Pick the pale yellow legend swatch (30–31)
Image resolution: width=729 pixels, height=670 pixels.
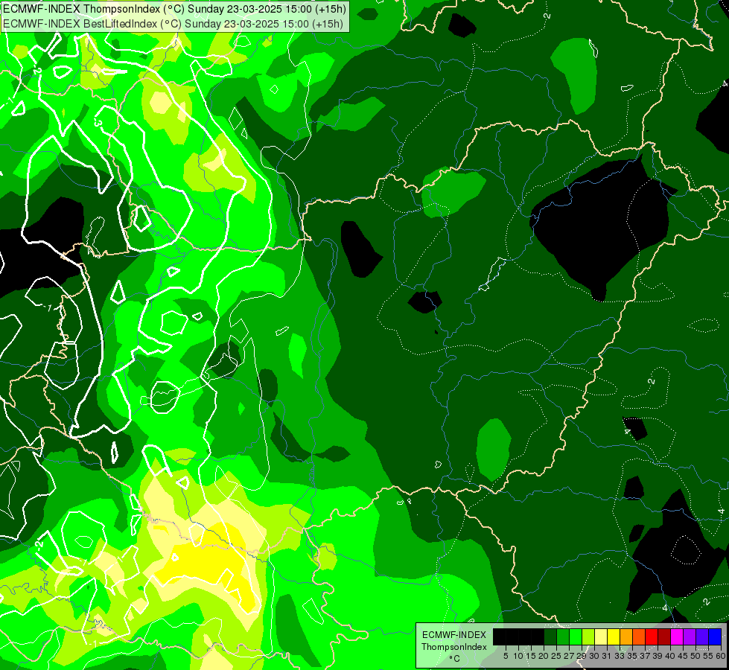coord(601,636)
